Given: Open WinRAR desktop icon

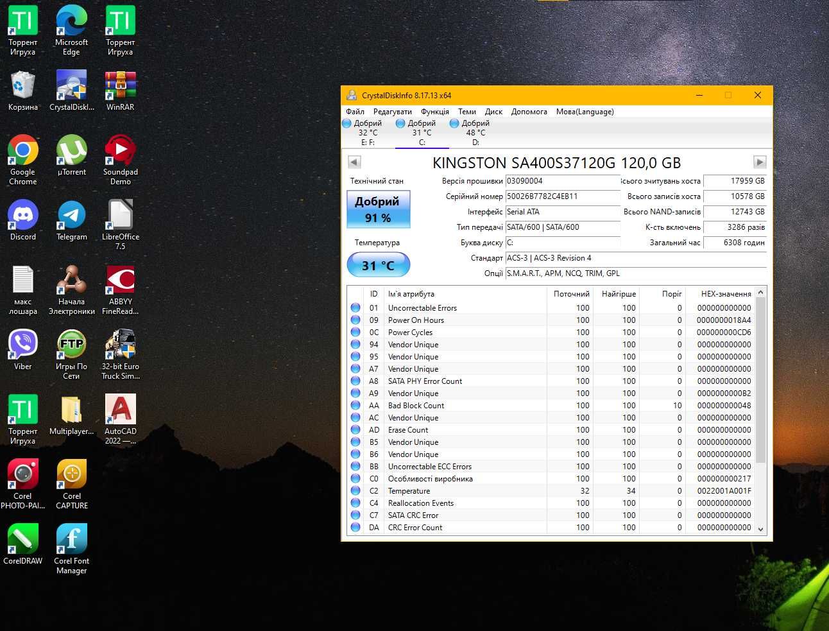Looking at the screenshot, I should (x=120, y=91).
